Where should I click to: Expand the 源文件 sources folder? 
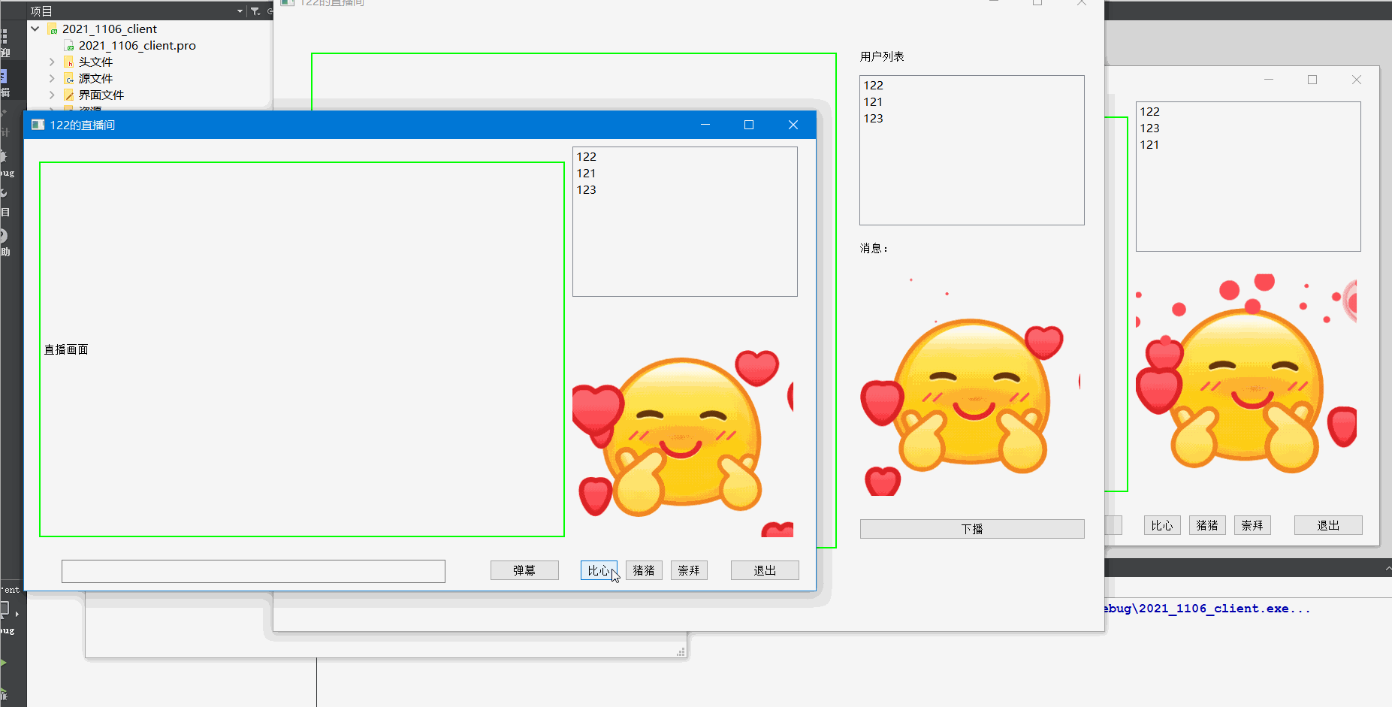(x=52, y=78)
